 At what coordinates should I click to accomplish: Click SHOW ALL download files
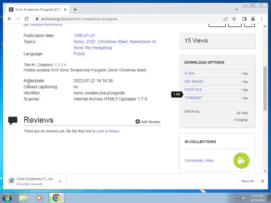(x=193, y=112)
